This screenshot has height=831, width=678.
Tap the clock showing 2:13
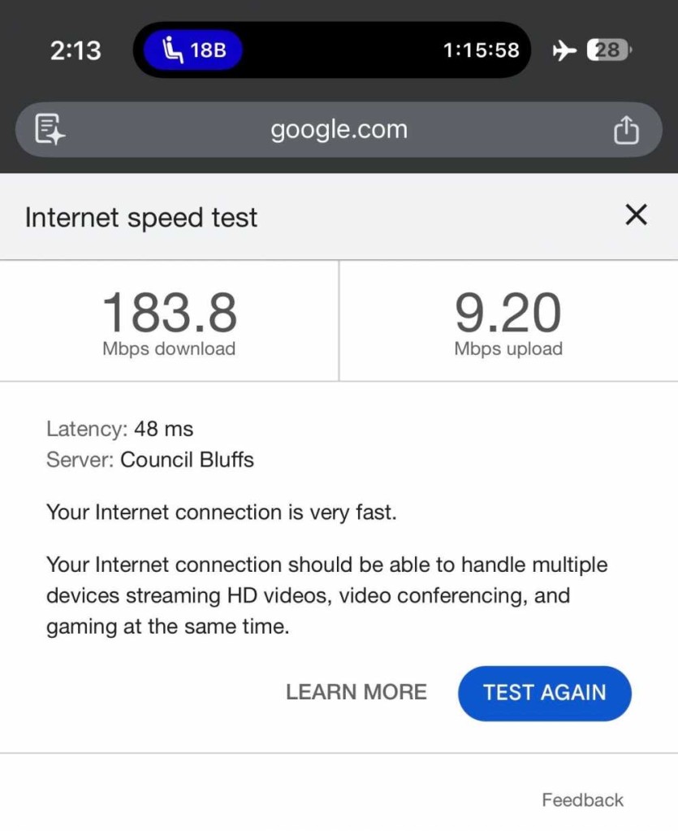[x=76, y=49]
